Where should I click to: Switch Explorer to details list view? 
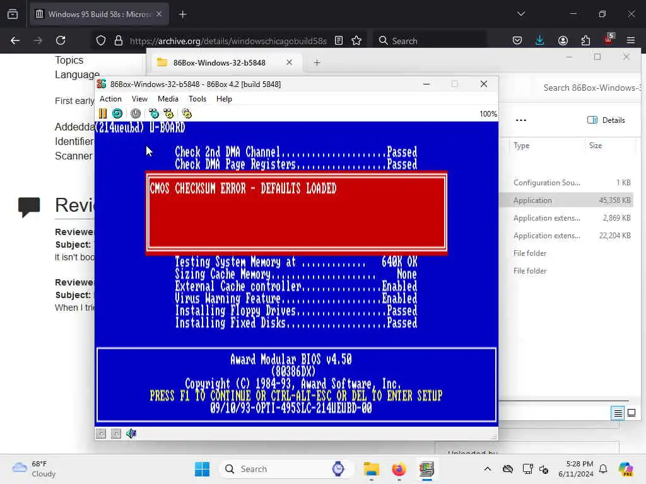(618, 413)
